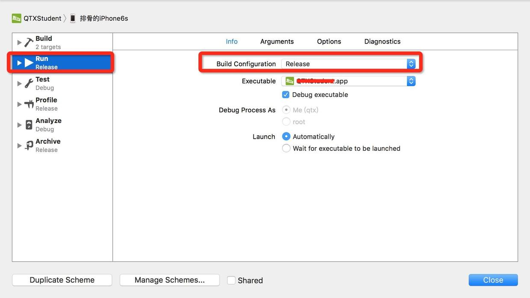Click the Run play icon
The image size is (530, 298).
[29, 63]
